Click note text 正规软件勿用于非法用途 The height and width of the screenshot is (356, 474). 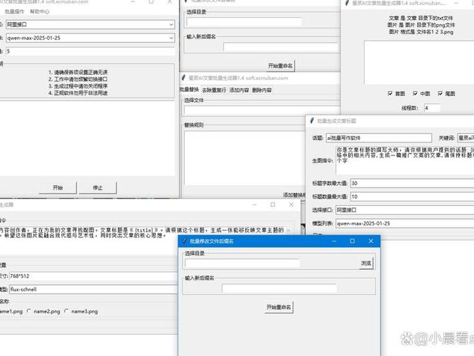coord(78,93)
